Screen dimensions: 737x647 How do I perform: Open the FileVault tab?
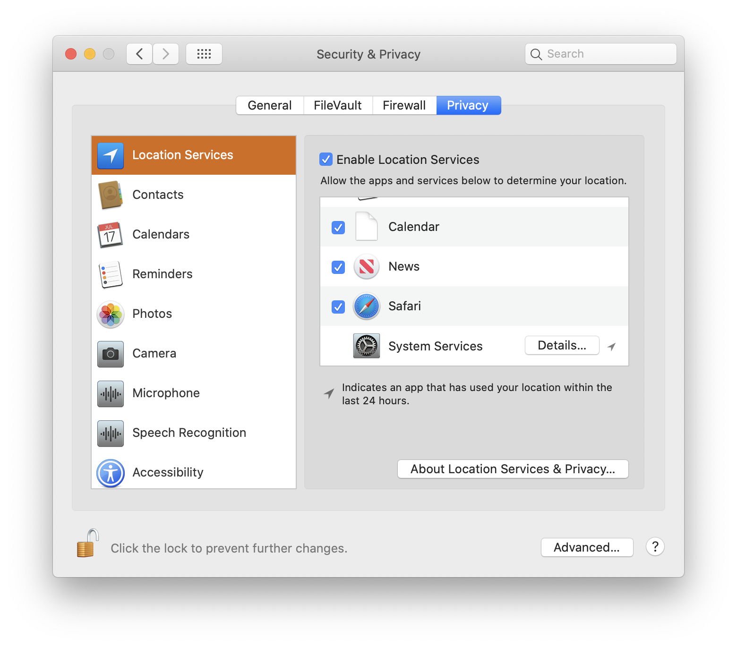pos(337,105)
